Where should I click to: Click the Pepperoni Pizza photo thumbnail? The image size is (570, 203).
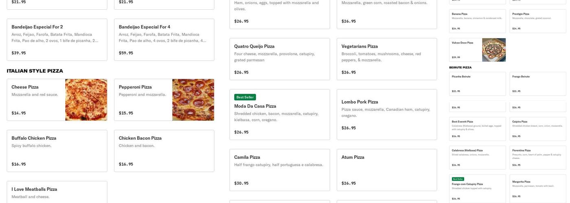pos(193,100)
